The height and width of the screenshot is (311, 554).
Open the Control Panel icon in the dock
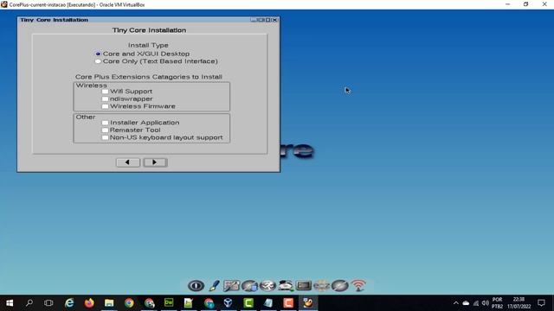231,286
